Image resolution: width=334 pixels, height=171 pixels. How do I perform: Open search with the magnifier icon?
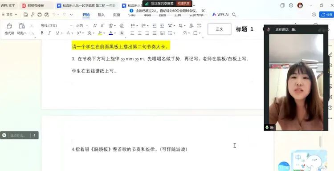[x=234, y=15]
